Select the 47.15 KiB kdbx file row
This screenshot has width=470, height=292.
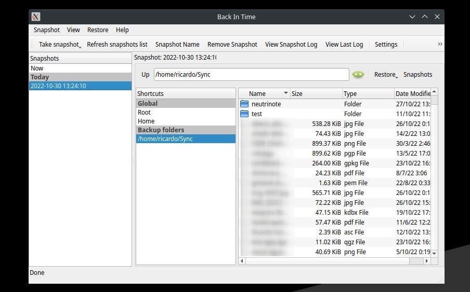(x=335, y=213)
